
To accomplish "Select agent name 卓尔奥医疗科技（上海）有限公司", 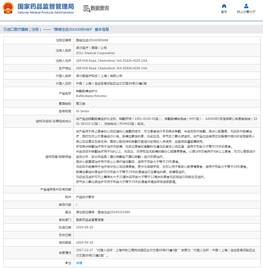I will pos(99,76).
